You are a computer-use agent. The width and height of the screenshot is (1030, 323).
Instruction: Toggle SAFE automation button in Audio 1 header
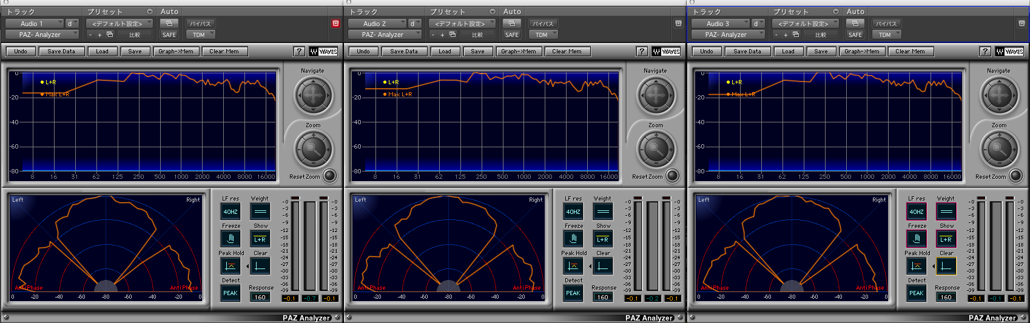(x=169, y=35)
